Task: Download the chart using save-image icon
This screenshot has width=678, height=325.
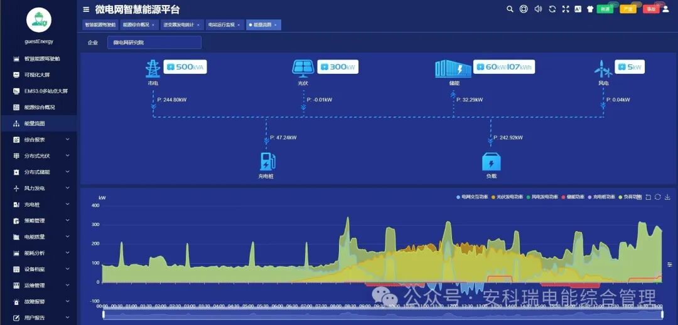Action: (x=667, y=197)
